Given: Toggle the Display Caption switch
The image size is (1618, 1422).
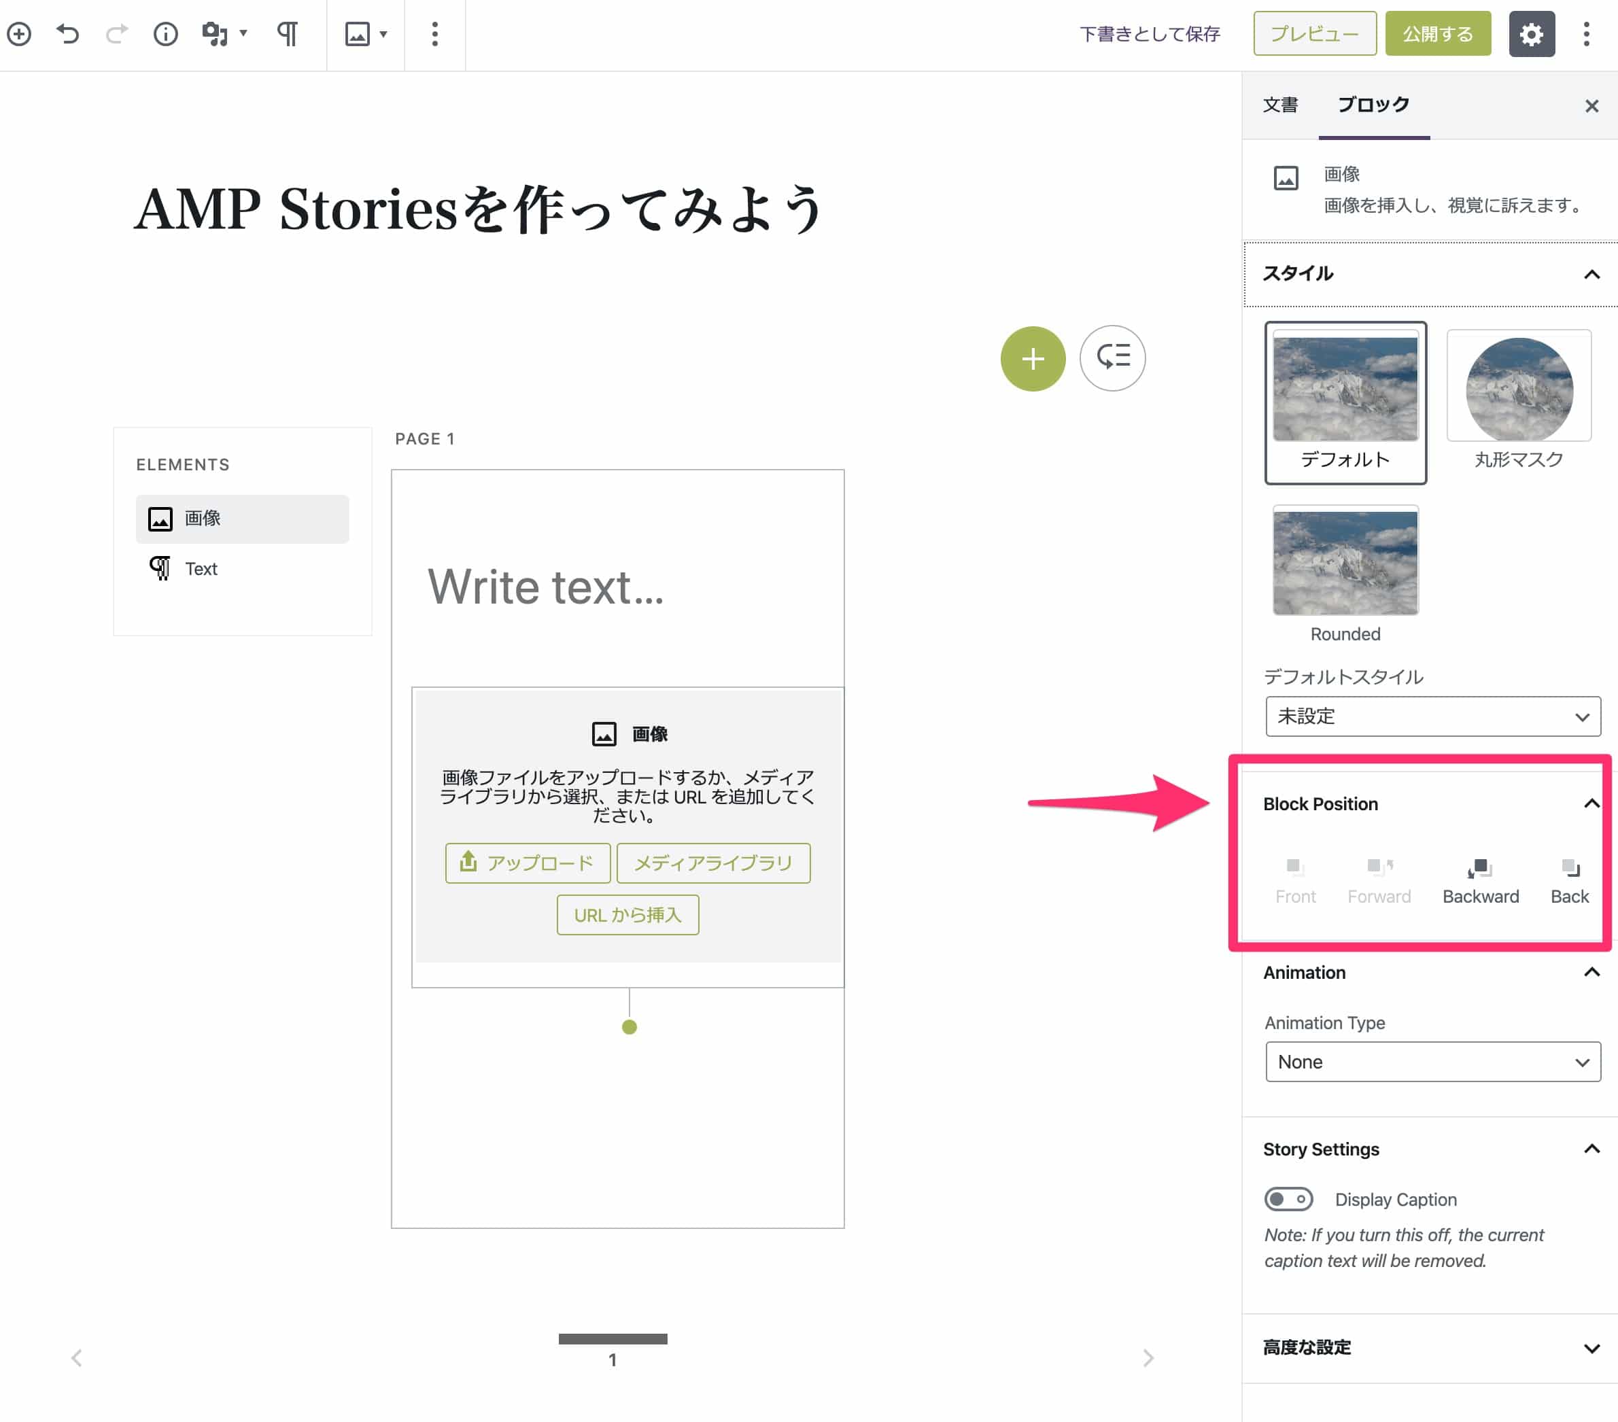Looking at the screenshot, I should 1288,1200.
